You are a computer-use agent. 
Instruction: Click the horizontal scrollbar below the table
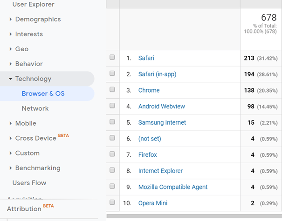point(194,216)
